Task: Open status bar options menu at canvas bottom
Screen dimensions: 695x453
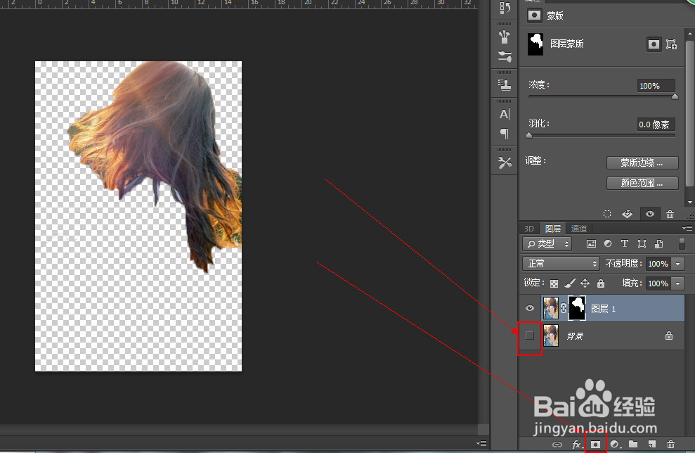Action: pyautogui.click(x=481, y=443)
